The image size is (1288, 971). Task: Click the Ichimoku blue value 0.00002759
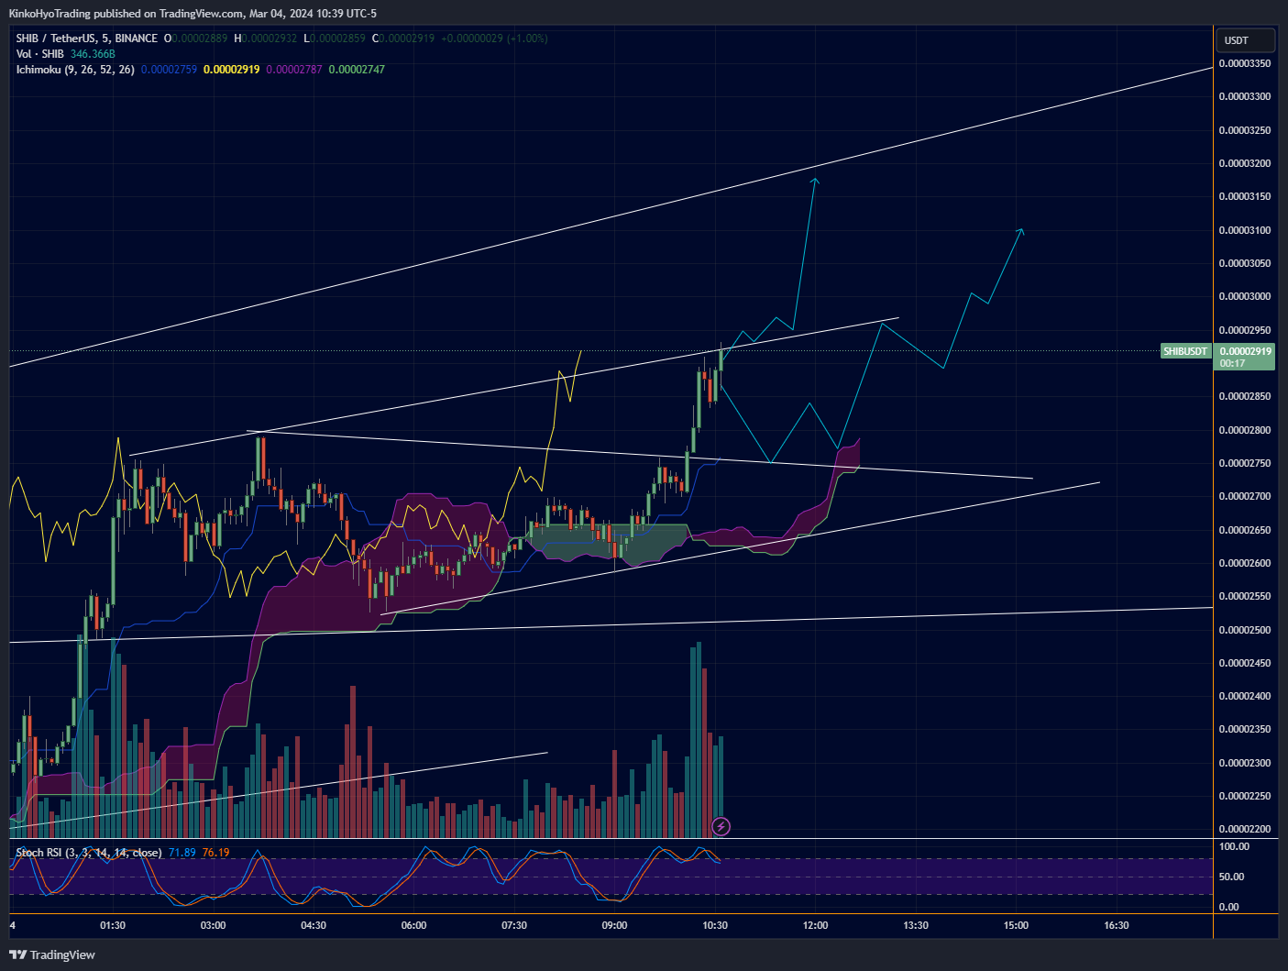coord(169,70)
